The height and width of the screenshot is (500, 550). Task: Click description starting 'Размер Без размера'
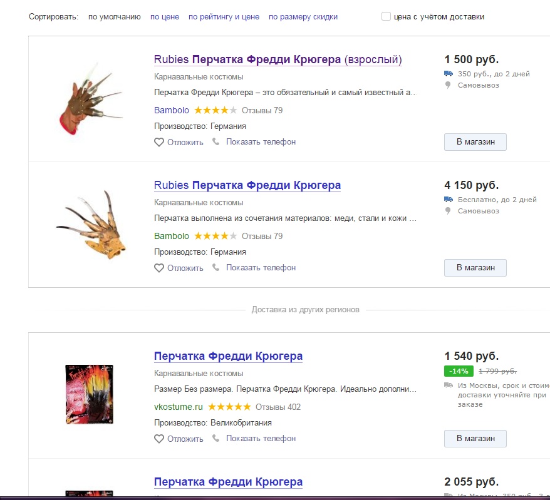pyautogui.click(x=285, y=389)
